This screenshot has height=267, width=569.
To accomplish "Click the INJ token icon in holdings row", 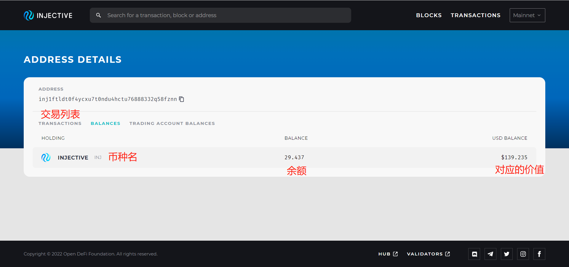I will [46, 157].
